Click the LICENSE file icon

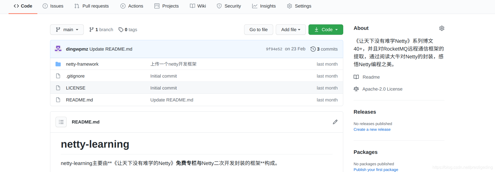58,88
